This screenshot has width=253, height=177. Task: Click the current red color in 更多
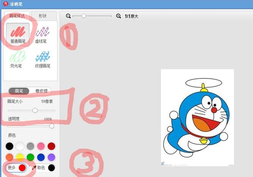(22, 168)
